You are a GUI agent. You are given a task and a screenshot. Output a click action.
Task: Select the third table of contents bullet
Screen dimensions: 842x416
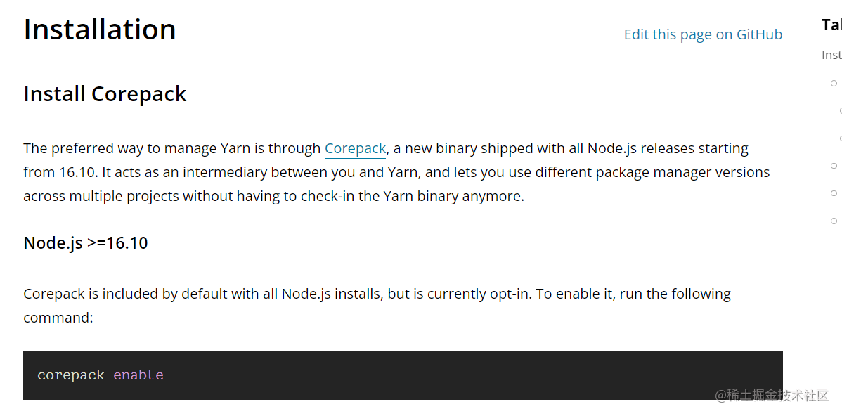pyautogui.click(x=840, y=138)
